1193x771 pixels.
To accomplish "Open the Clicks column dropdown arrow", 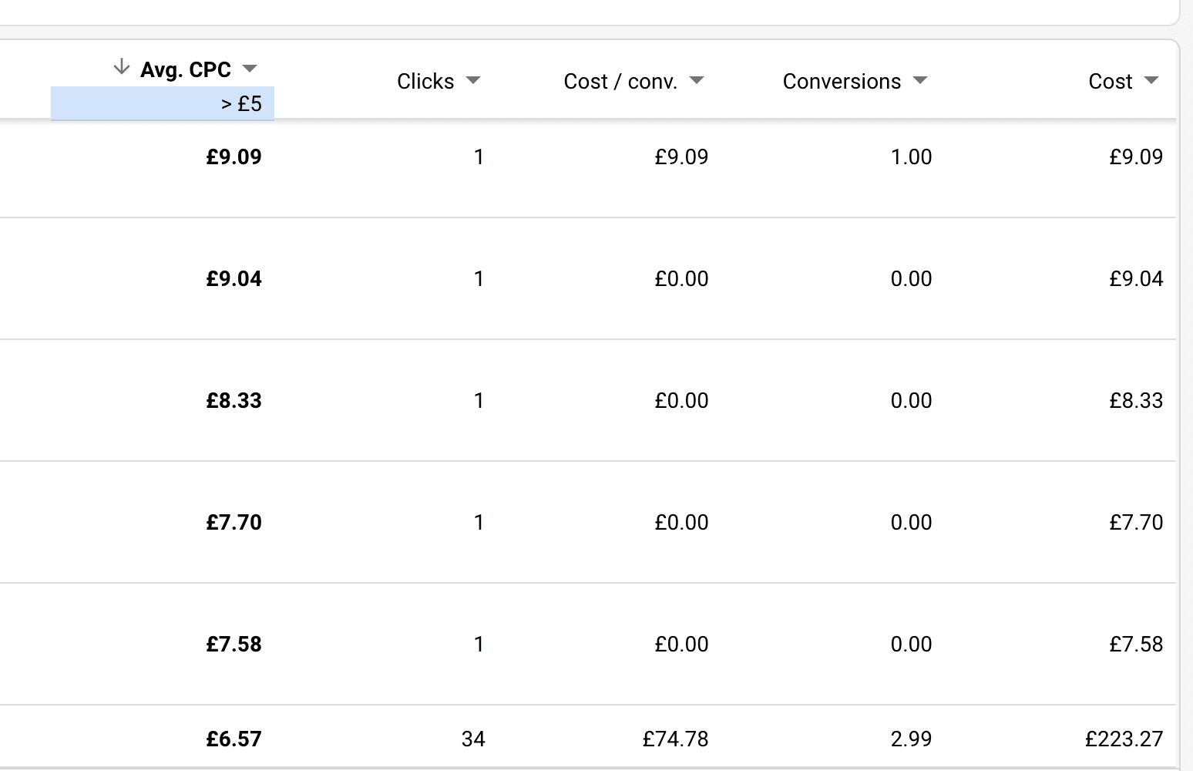I will point(475,80).
